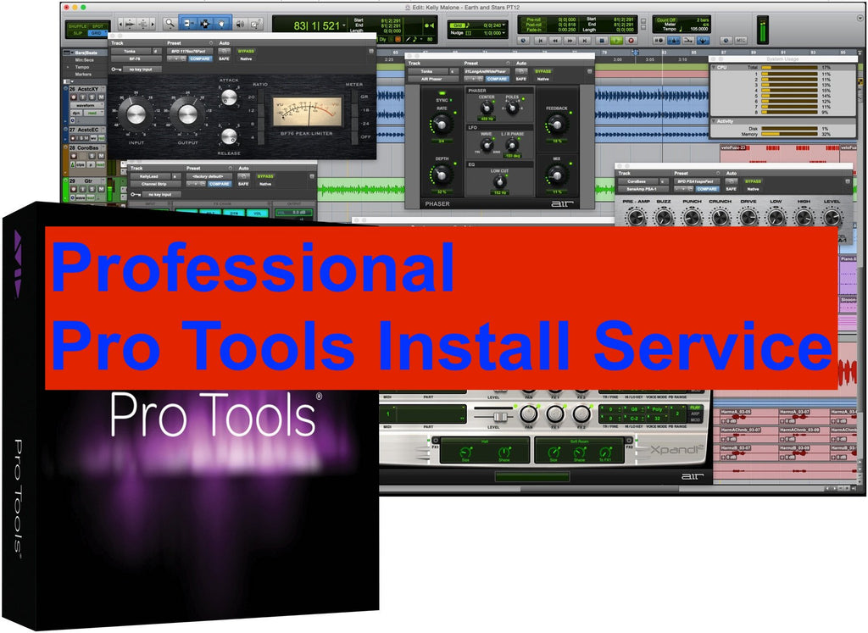
Task: Click the track name CoroBas in the track list
Action: pos(88,147)
